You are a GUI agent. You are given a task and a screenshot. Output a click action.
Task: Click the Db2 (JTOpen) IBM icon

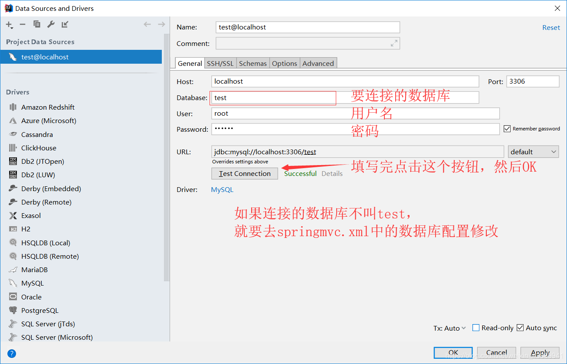[13, 161]
